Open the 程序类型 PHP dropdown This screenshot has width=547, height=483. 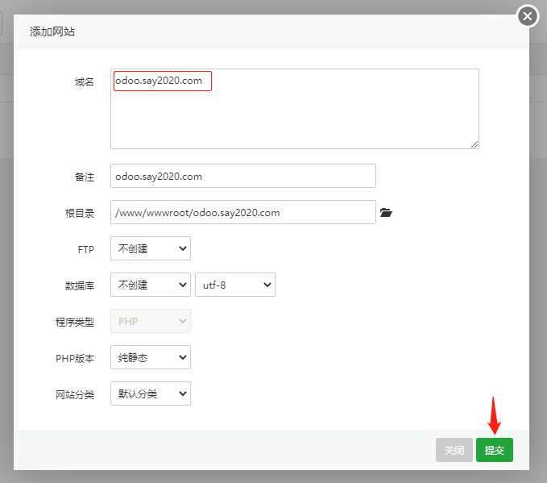(x=151, y=321)
